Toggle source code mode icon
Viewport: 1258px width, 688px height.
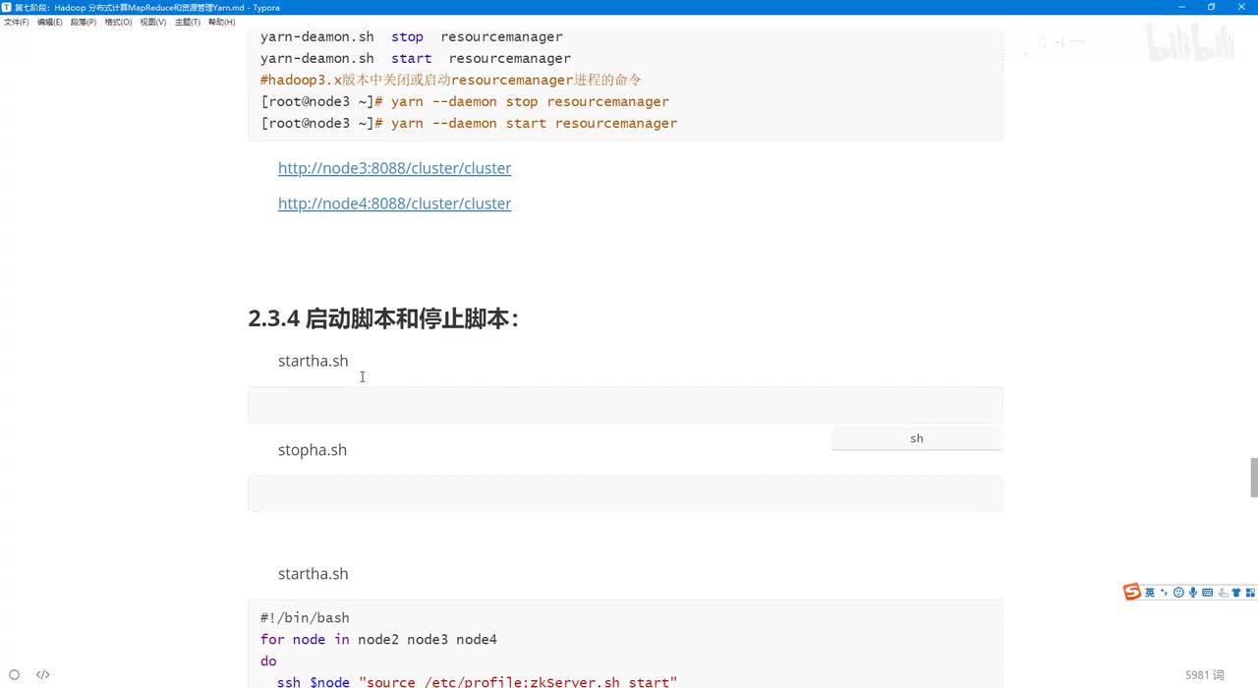[43, 674]
